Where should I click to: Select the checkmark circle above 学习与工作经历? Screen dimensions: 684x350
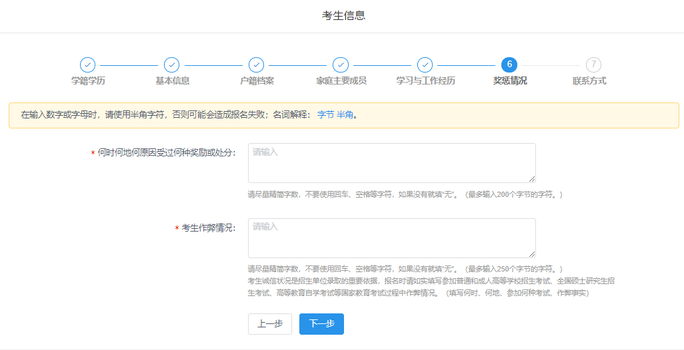coord(425,65)
